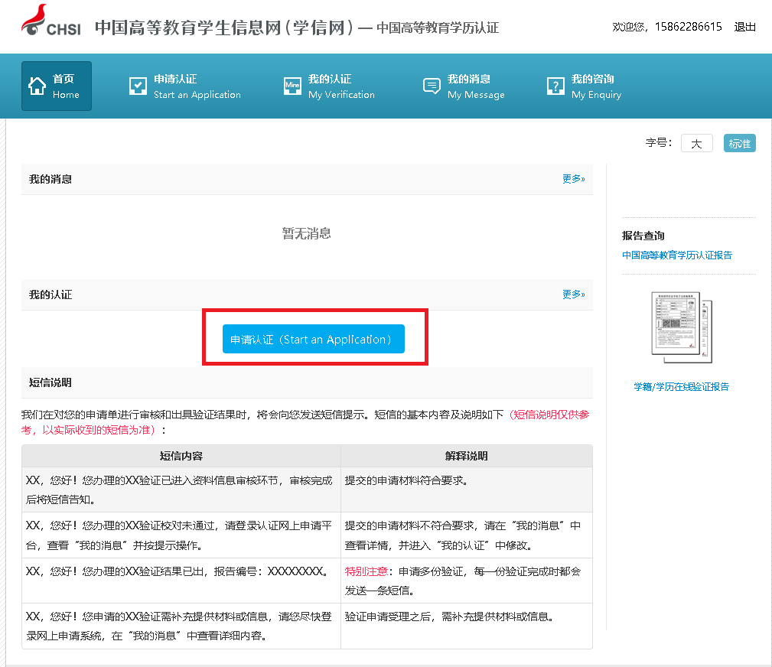Click the 暂无消息 text
The height and width of the screenshot is (667, 772).
coord(306,233)
